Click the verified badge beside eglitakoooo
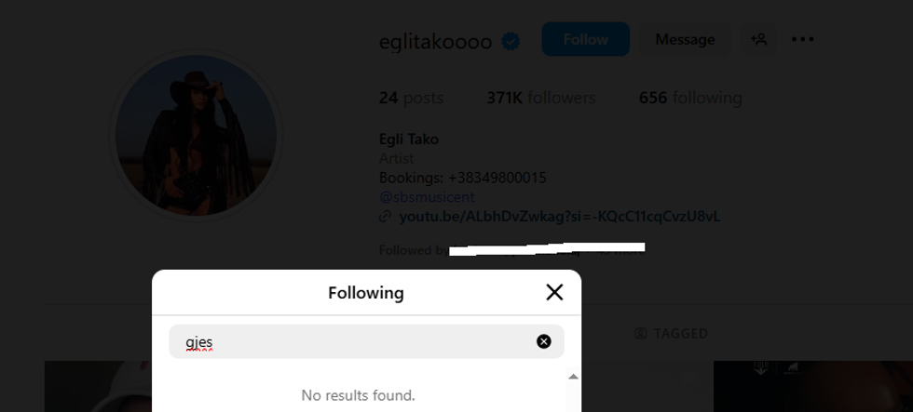Image resolution: width=913 pixels, height=412 pixels. tap(511, 41)
